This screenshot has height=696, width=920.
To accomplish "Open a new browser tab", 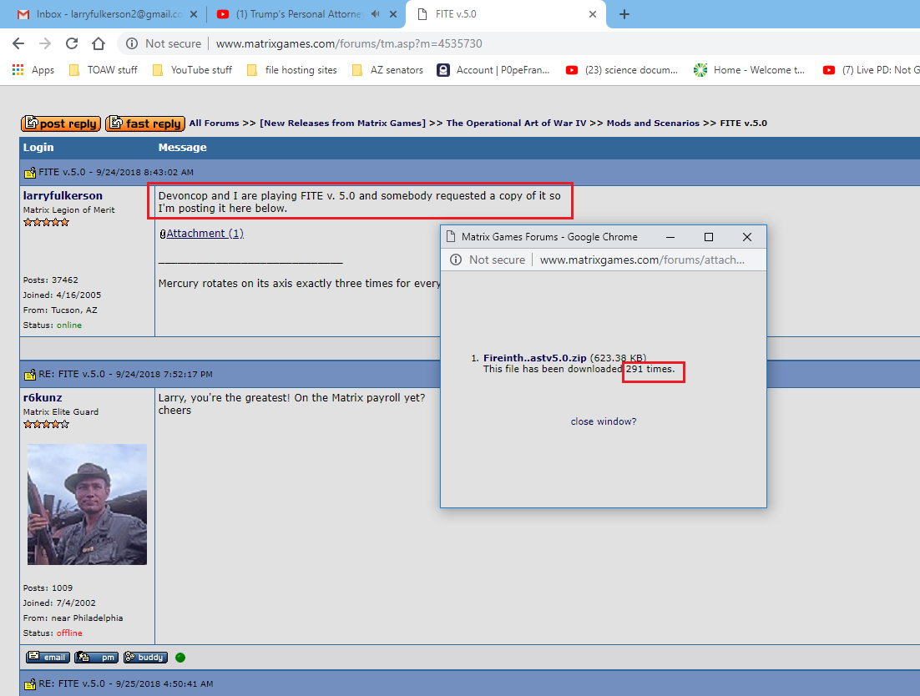I will pyautogui.click(x=624, y=14).
